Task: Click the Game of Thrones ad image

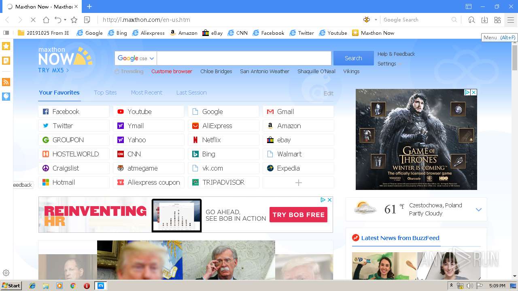Action: coord(416,139)
